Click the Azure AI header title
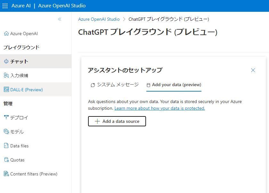269x193 pixels. 21,6
